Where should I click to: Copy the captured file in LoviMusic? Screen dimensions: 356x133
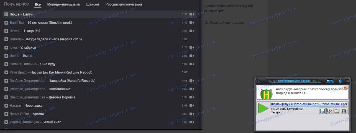tap(330, 111)
